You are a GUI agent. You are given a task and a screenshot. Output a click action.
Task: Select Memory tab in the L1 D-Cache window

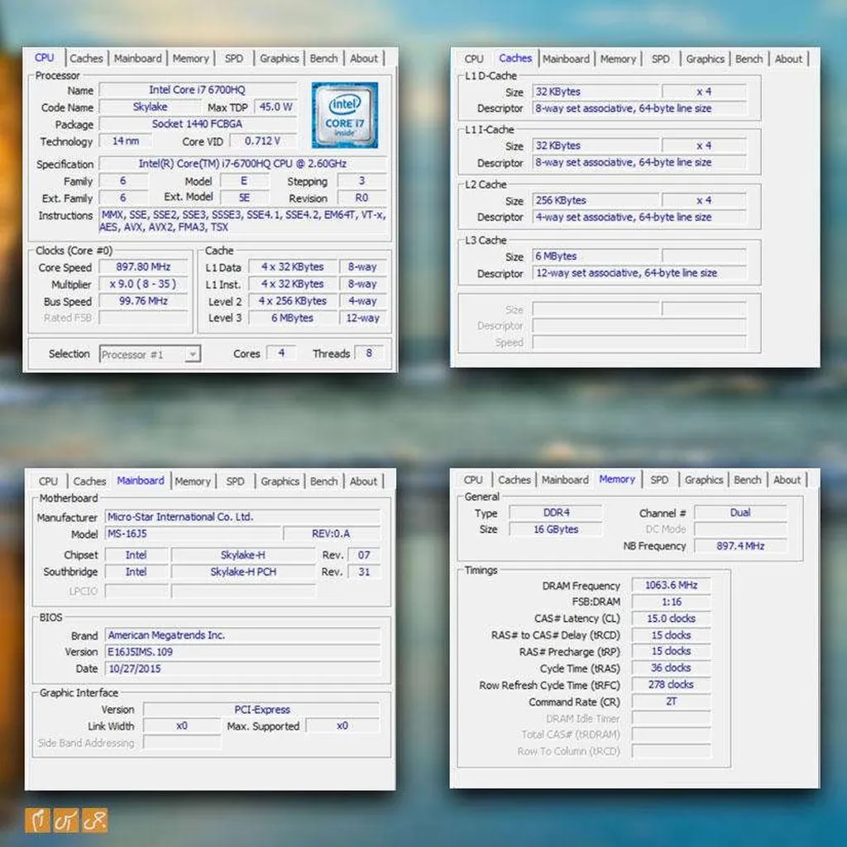618,60
